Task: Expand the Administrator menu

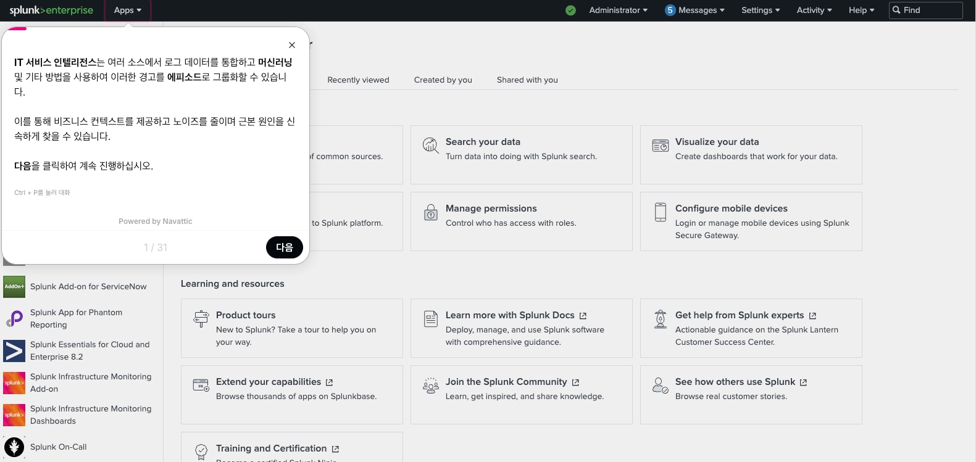Action: (x=619, y=10)
